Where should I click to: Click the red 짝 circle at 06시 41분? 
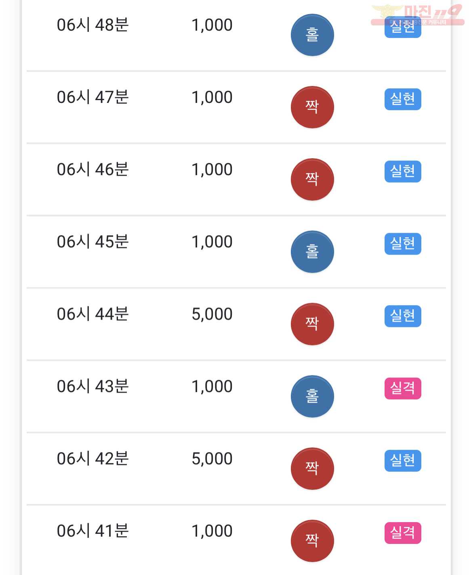pos(312,541)
